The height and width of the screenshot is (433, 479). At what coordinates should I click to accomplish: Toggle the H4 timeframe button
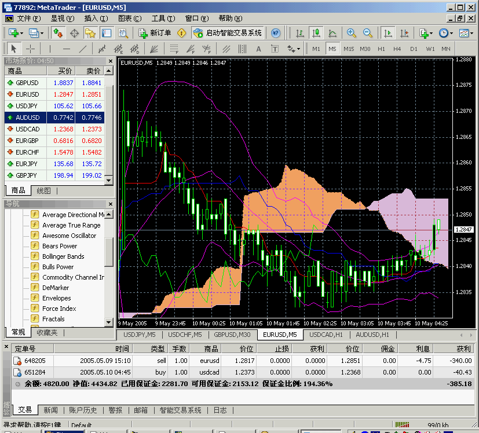pos(397,49)
